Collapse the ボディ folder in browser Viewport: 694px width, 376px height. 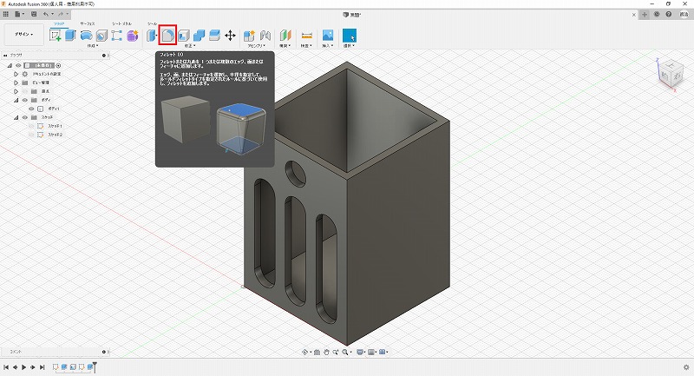coord(15,100)
